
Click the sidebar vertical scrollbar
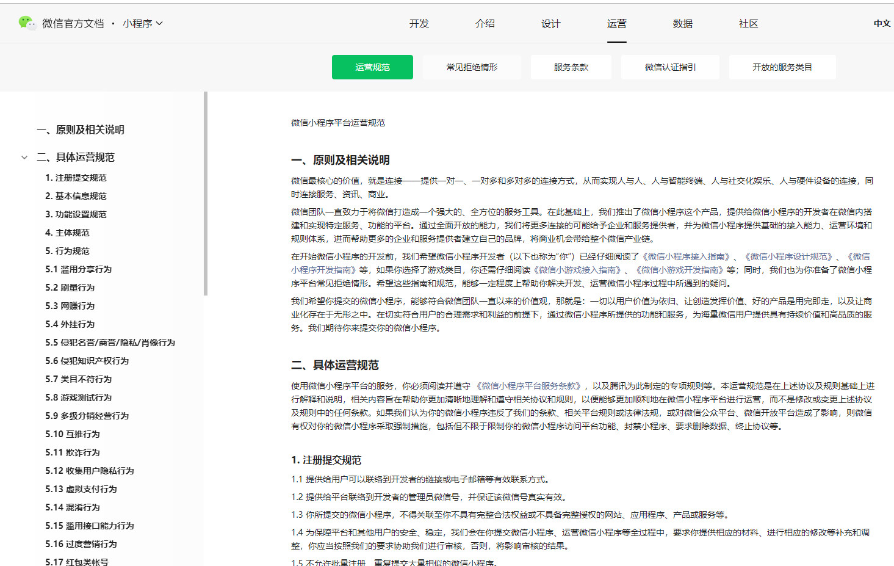[x=206, y=194]
